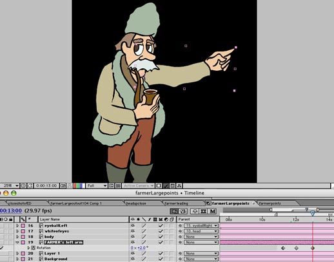Click the pink label of Background layer
334x262 pixels.
click(x=23, y=259)
